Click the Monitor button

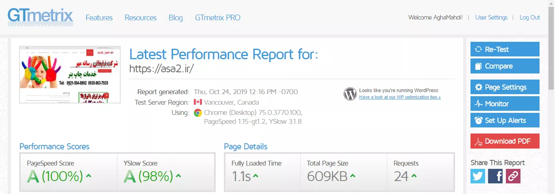505,103
